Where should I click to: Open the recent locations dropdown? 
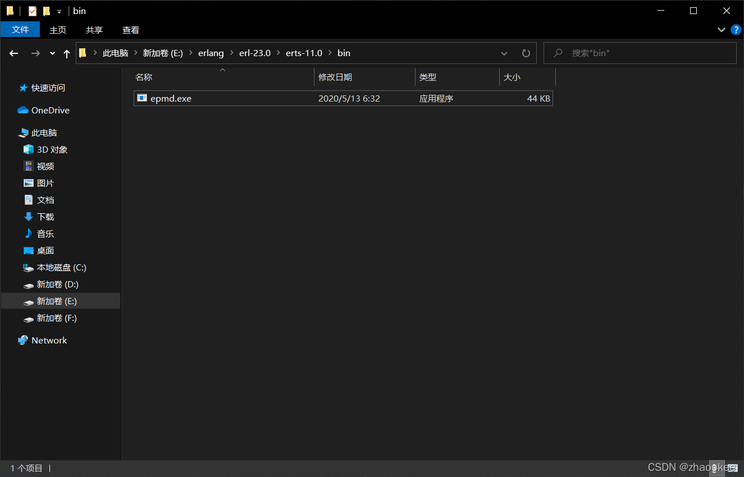point(52,53)
